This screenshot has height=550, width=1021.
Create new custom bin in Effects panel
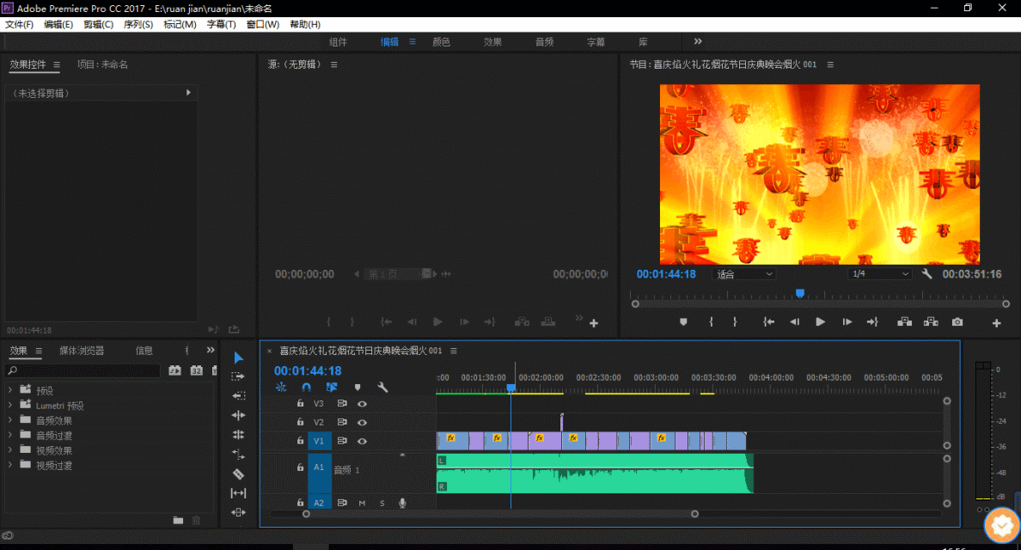click(x=178, y=520)
